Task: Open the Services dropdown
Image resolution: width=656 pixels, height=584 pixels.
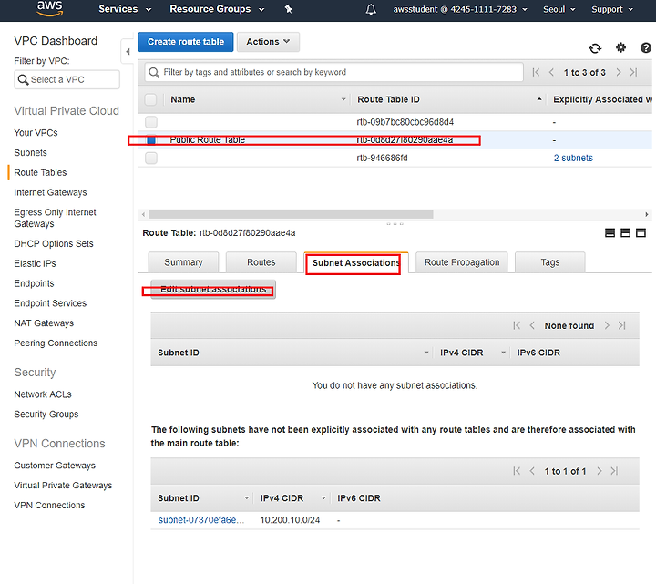Action: tap(125, 9)
